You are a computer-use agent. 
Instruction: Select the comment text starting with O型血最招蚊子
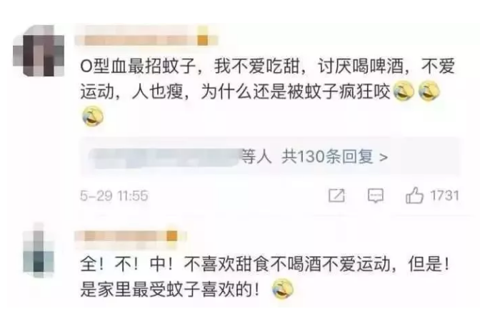pos(268,91)
